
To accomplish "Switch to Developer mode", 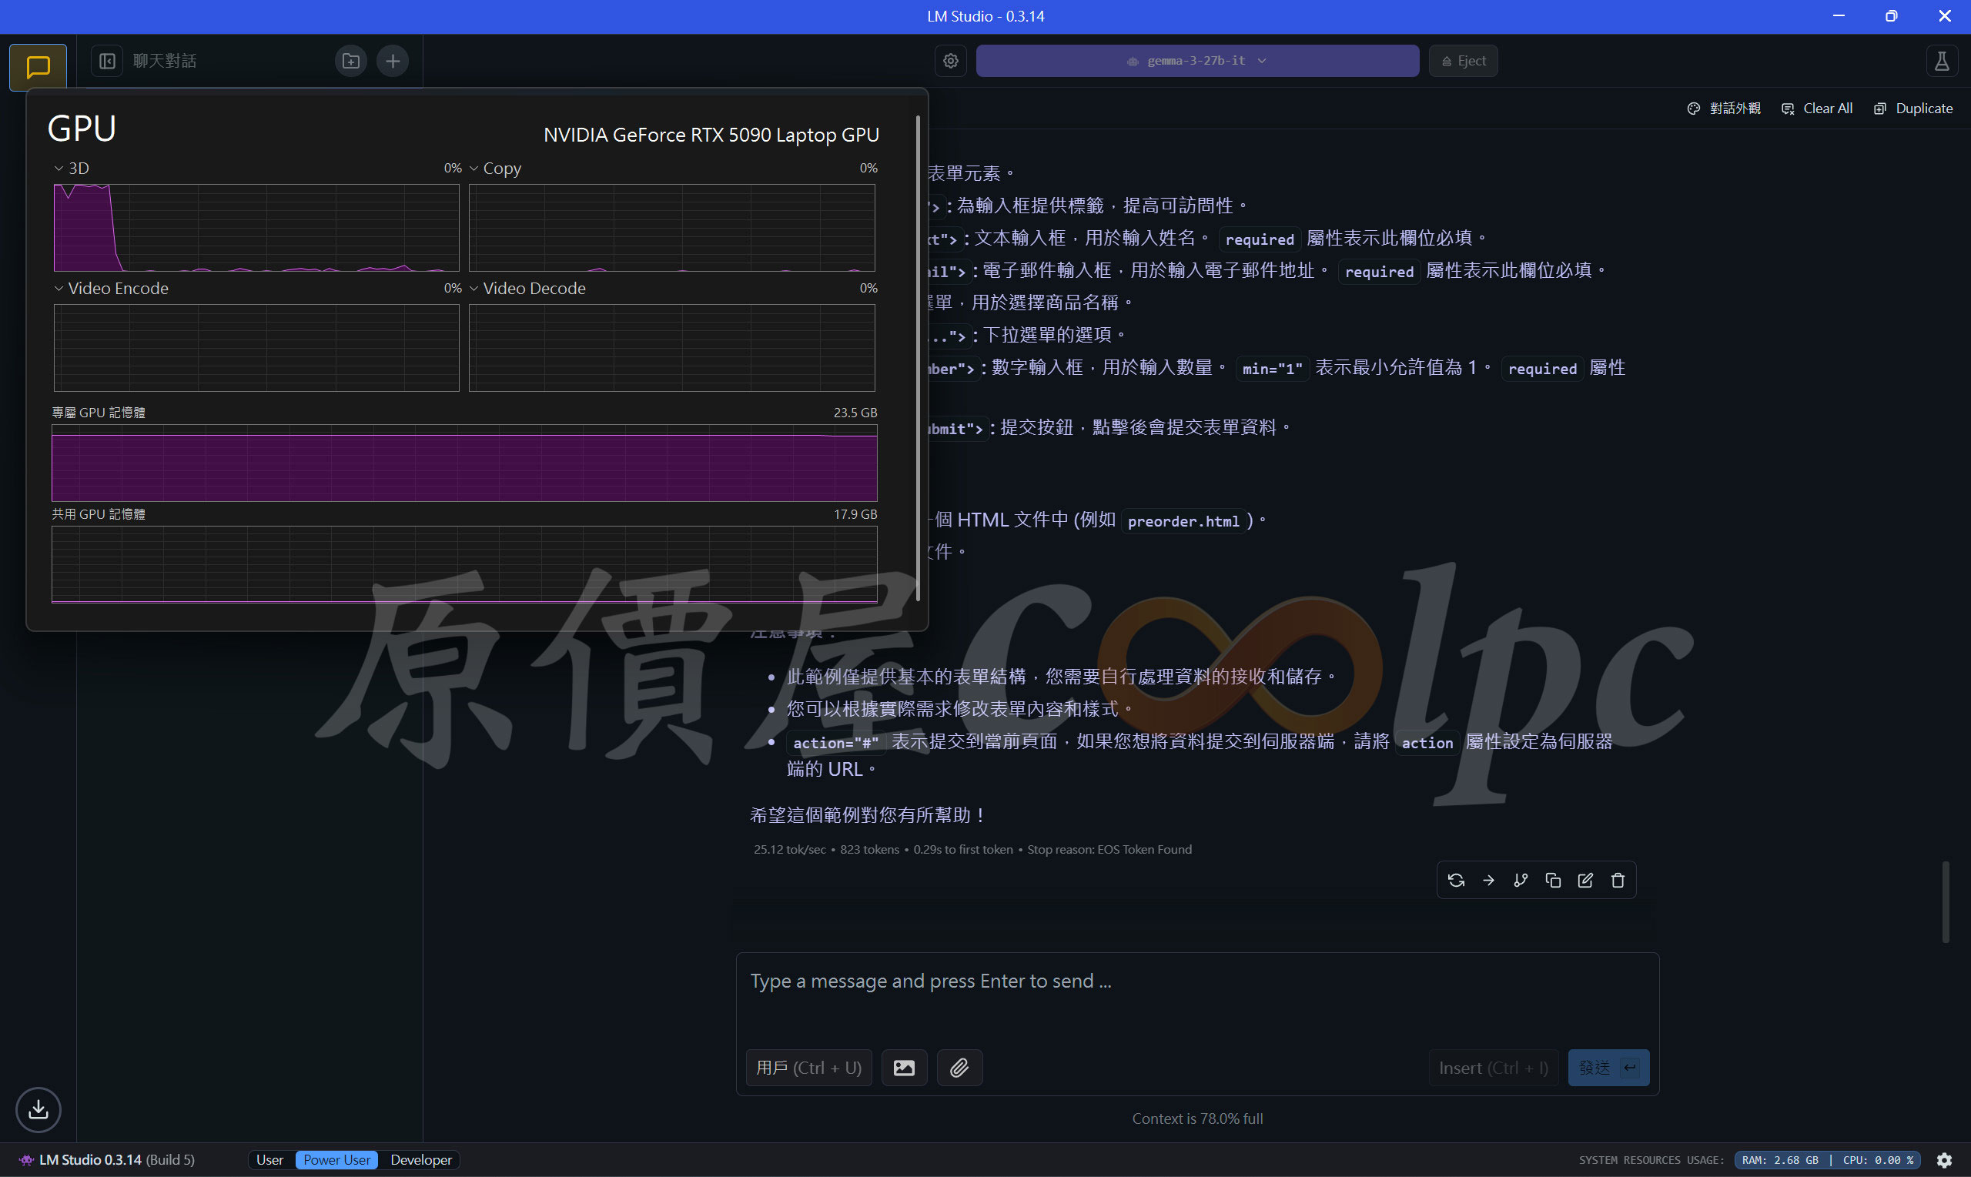I will (420, 1159).
